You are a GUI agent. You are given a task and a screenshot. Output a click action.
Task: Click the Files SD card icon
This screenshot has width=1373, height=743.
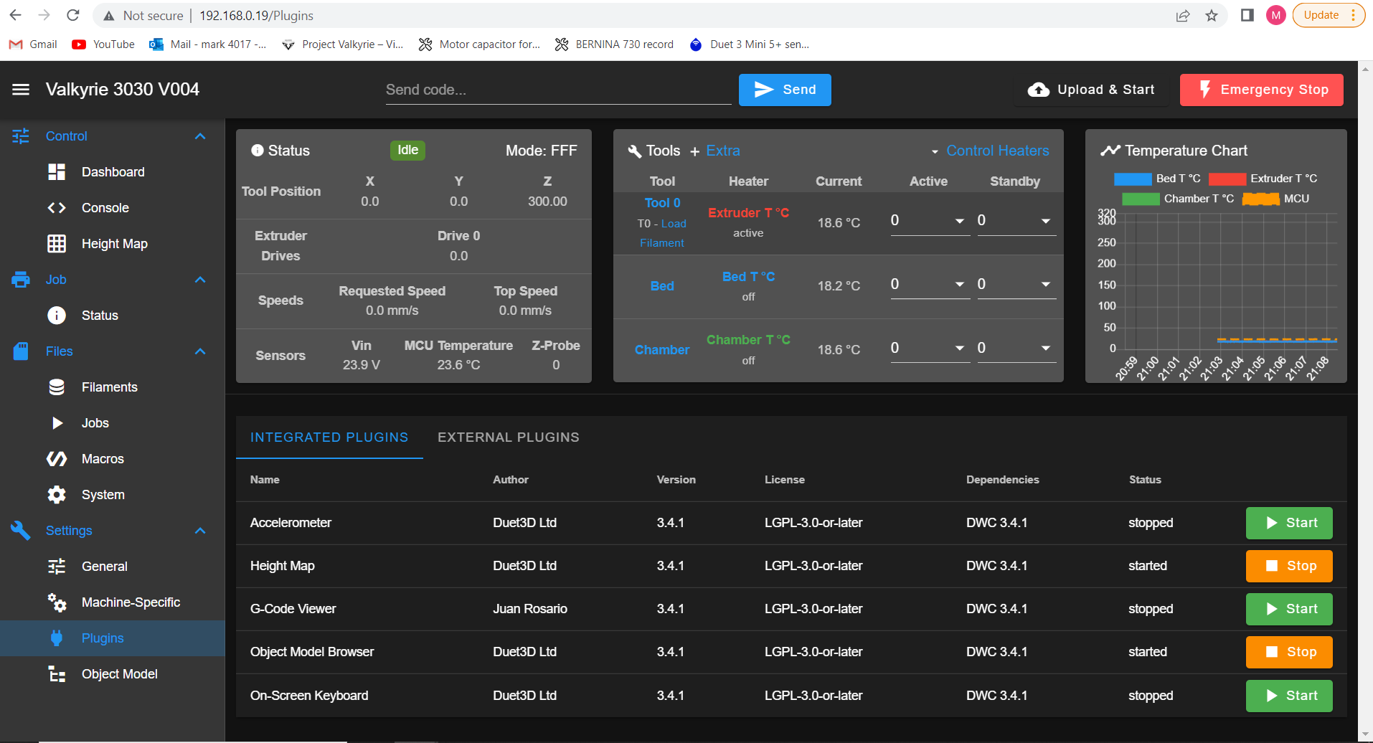point(21,351)
